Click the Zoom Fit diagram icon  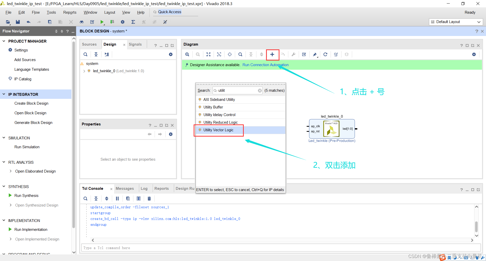click(x=208, y=54)
